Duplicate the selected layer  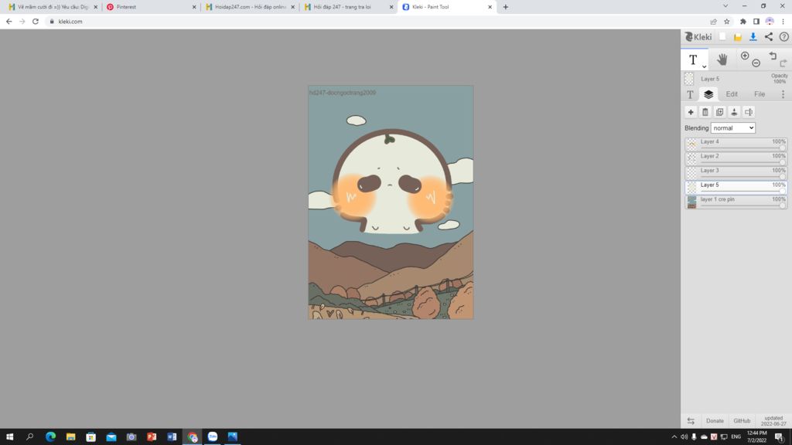click(720, 112)
